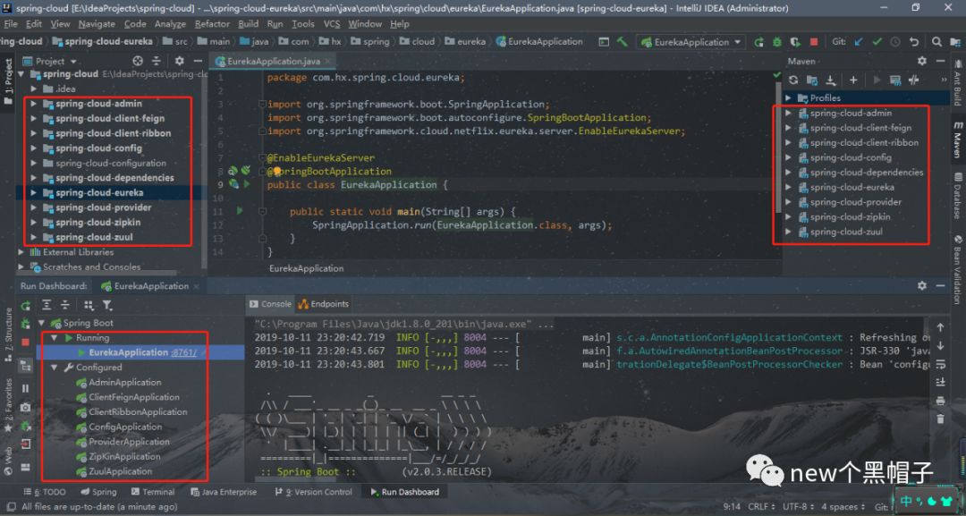
Task: Toggle the 6: TODO tool window
Action: point(45,492)
